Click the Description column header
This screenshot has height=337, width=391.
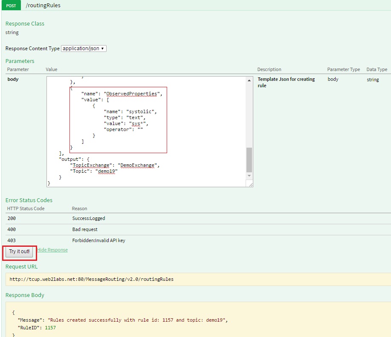click(x=269, y=69)
